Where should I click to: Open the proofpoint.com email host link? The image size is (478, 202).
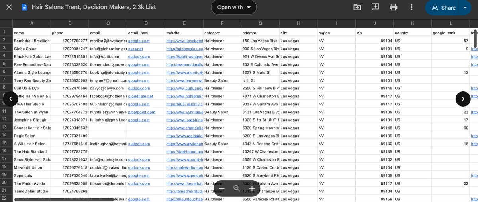click(x=141, y=112)
